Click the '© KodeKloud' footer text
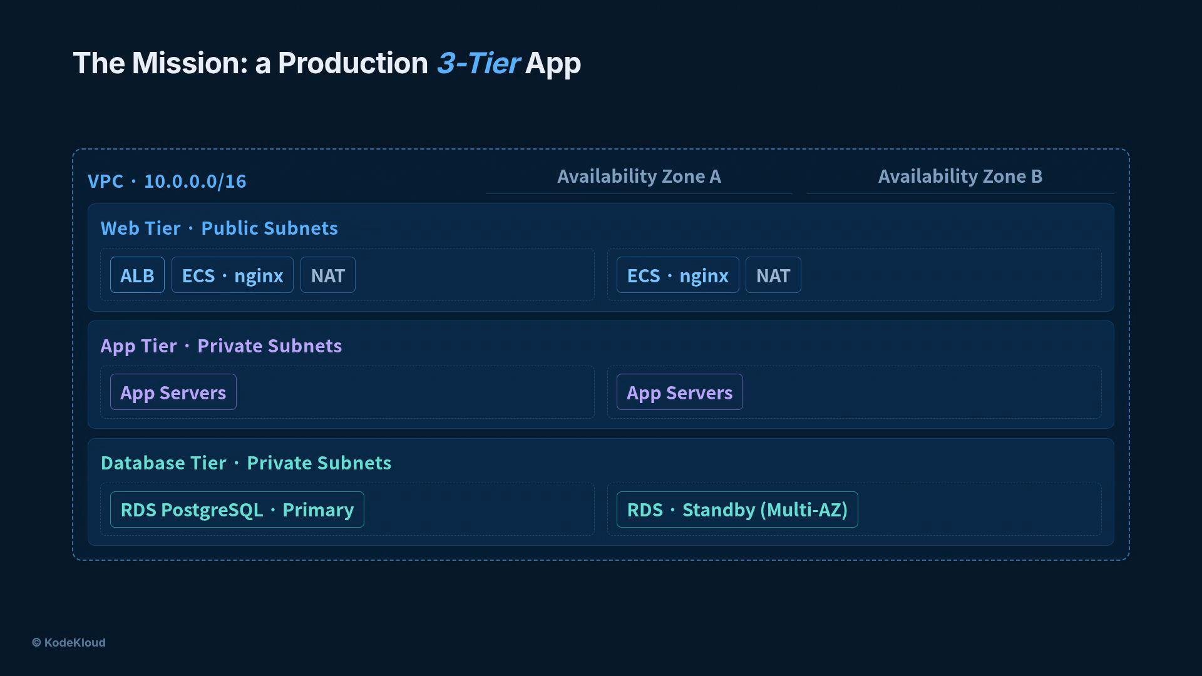The height and width of the screenshot is (676, 1202). click(x=69, y=643)
